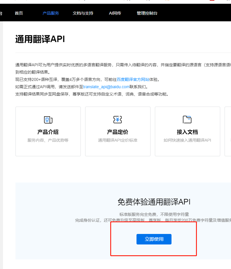The width and height of the screenshot is (231, 269).
Task: Open the 接入文档 card title
Action: point(187,132)
